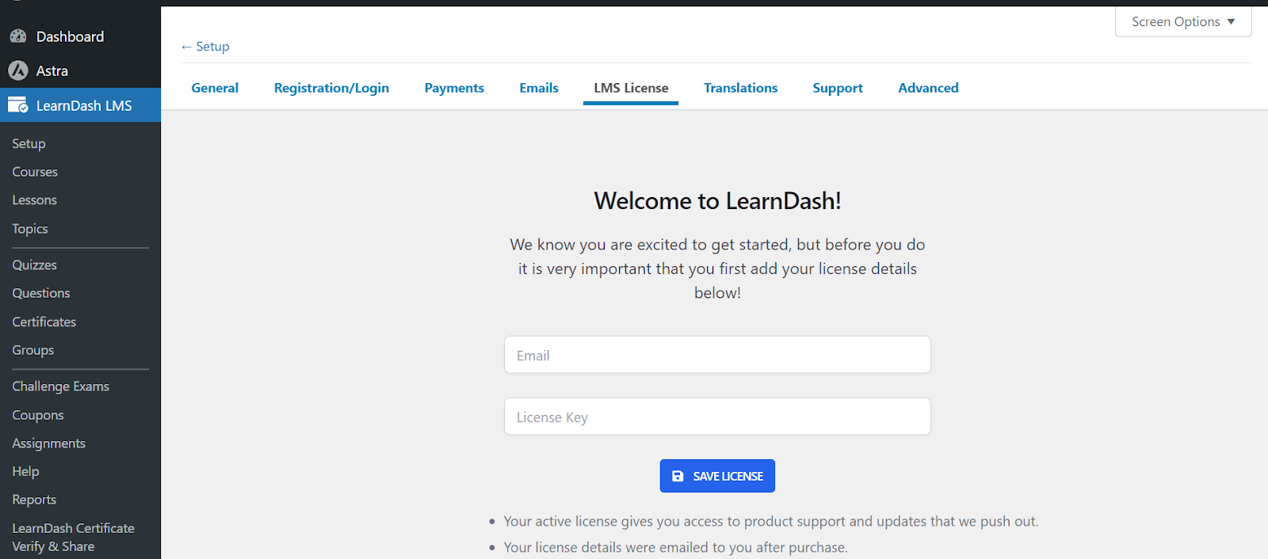
Task: Focus the Email input field
Action: pos(717,355)
